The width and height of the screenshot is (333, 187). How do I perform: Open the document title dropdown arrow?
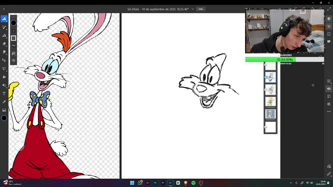[x=193, y=9]
